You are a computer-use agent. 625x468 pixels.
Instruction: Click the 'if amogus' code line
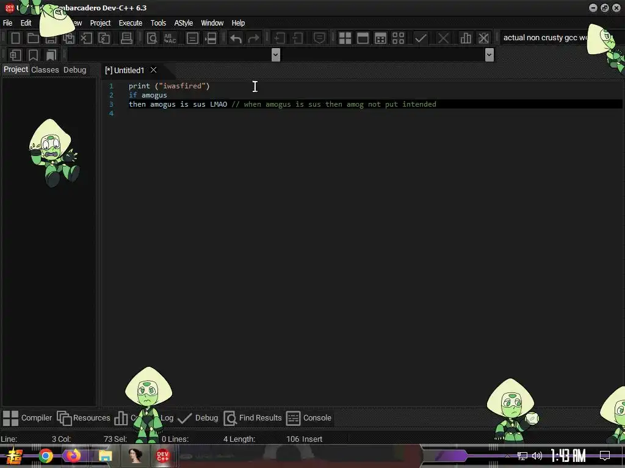click(148, 95)
